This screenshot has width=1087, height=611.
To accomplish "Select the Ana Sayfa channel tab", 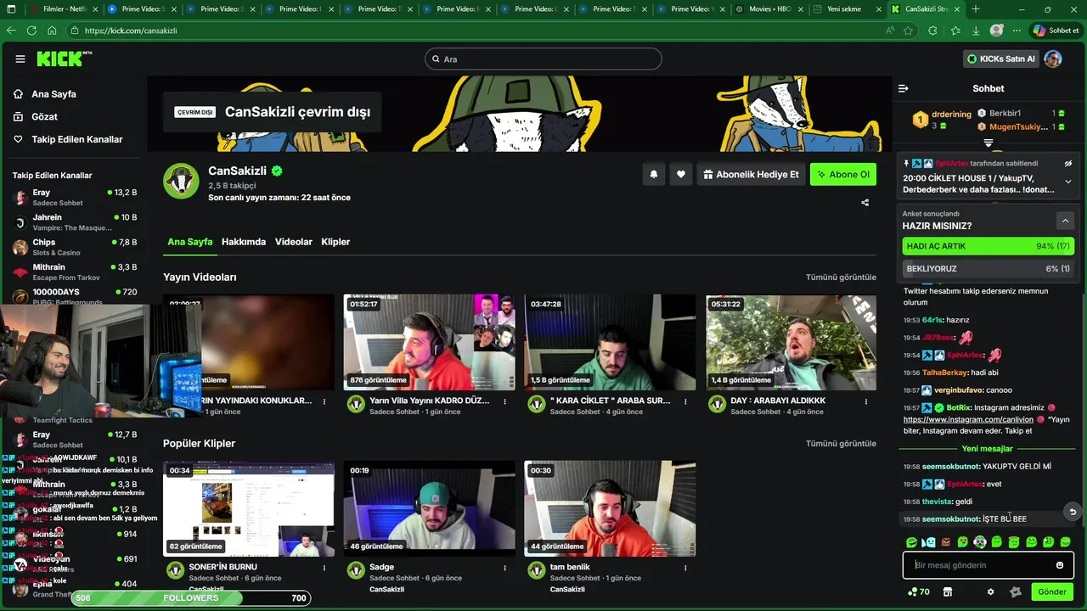I will click(190, 242).
